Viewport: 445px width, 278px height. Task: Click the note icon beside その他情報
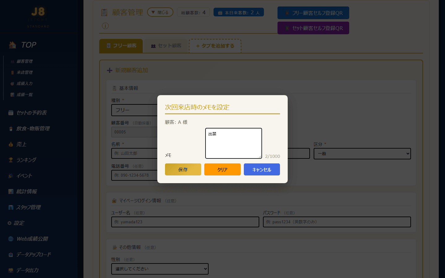point(114,247)
